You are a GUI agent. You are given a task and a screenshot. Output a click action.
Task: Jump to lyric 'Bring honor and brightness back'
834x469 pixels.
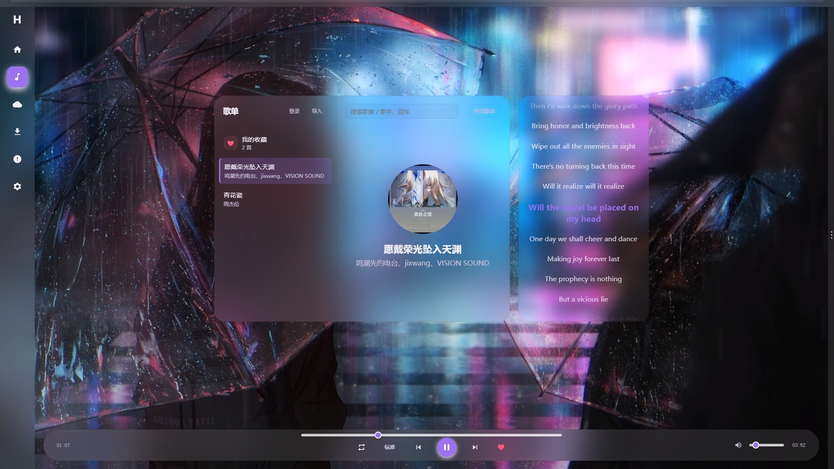click(x=583, y=126)
